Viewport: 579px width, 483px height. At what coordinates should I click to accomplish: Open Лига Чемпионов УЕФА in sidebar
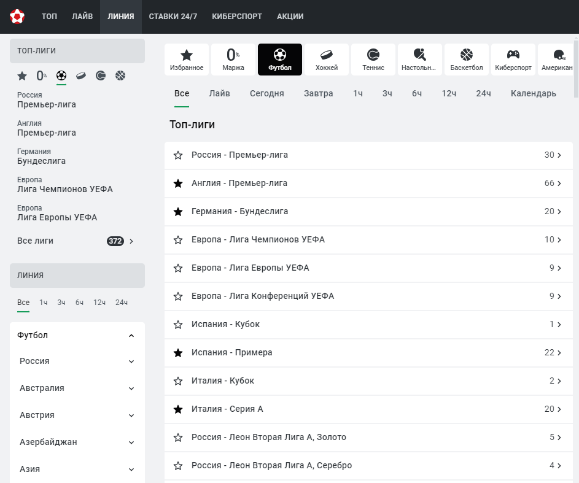(64, 185)
